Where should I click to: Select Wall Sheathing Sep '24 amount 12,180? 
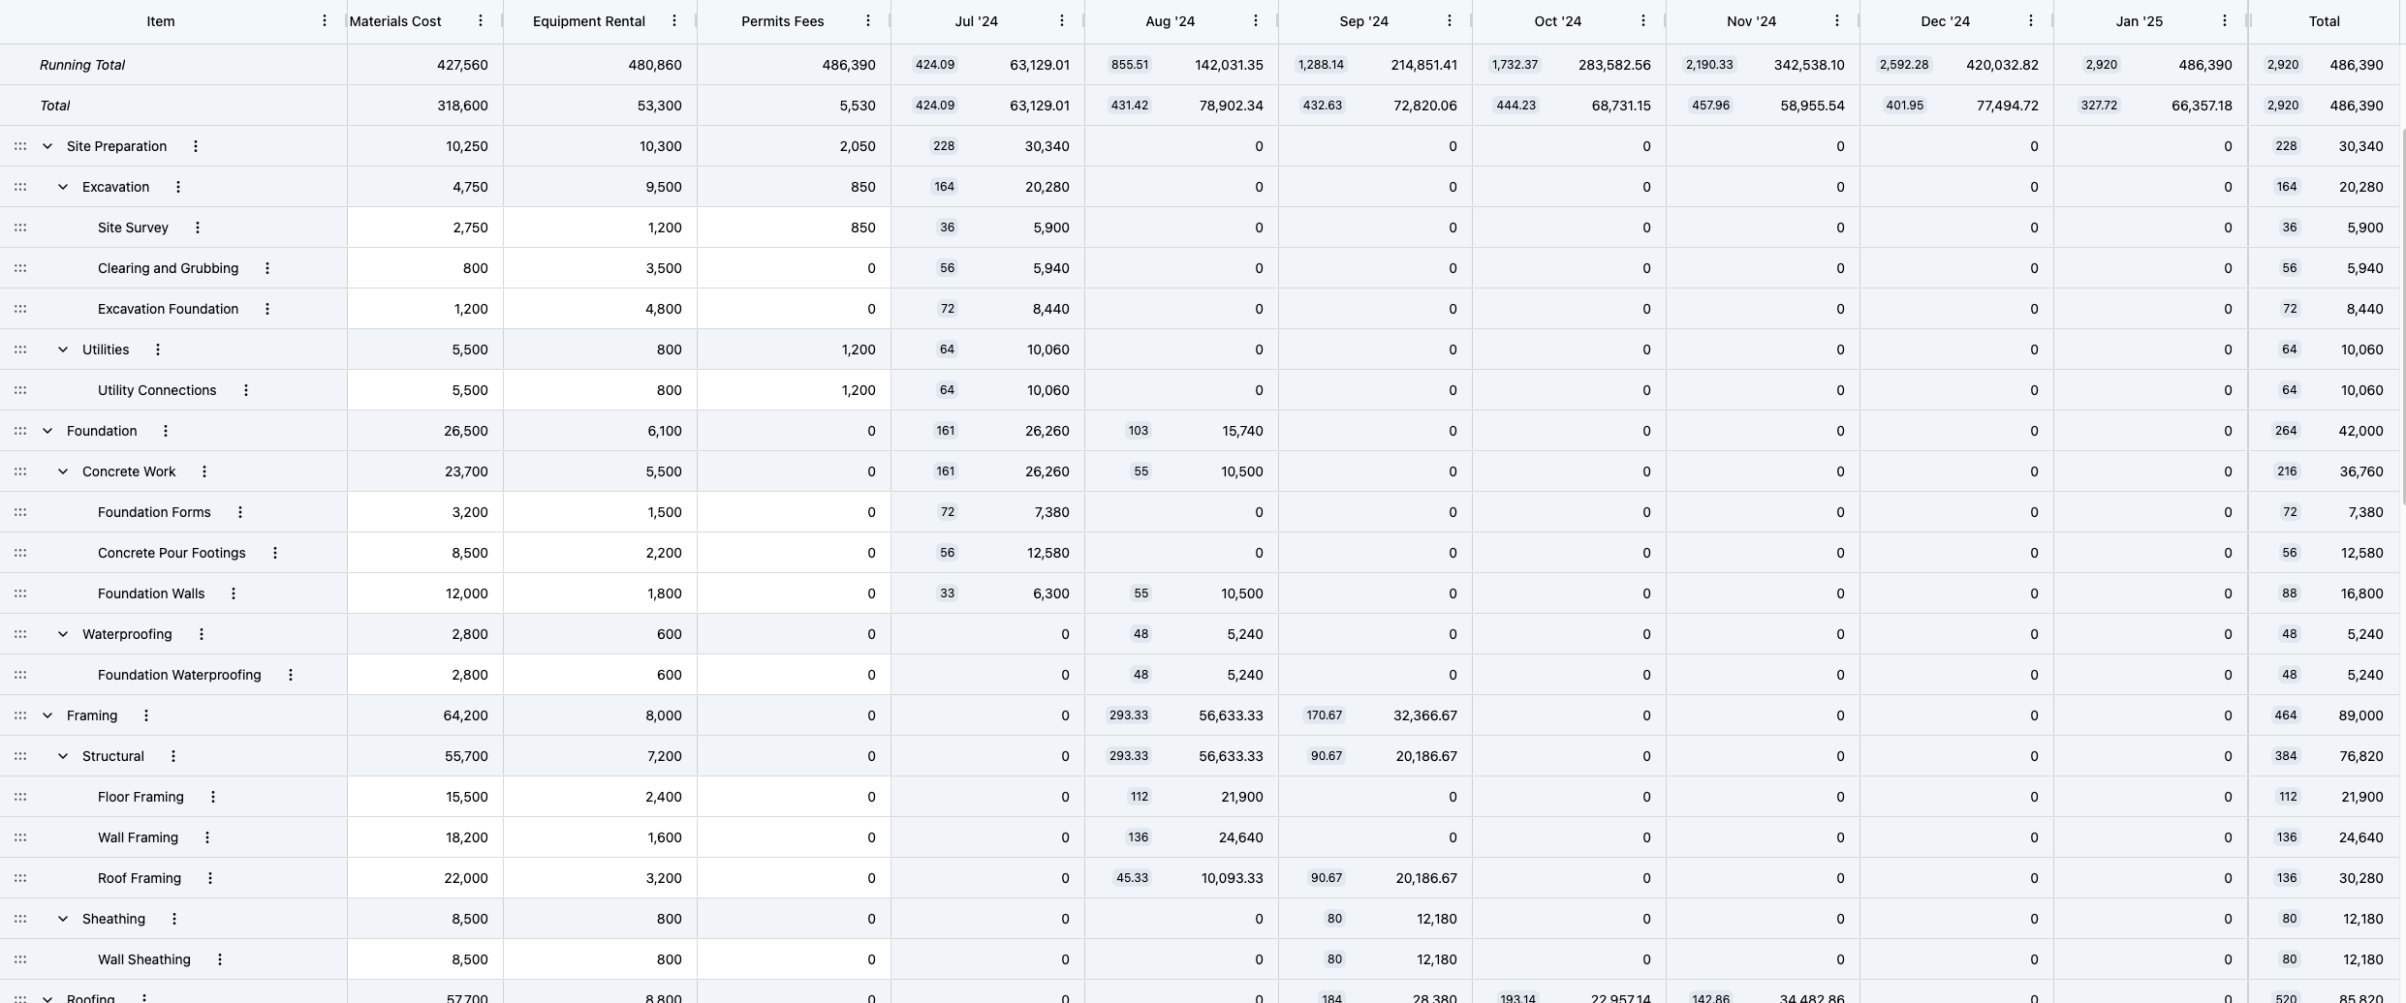pyautogui.click(x=1435, y=959)
